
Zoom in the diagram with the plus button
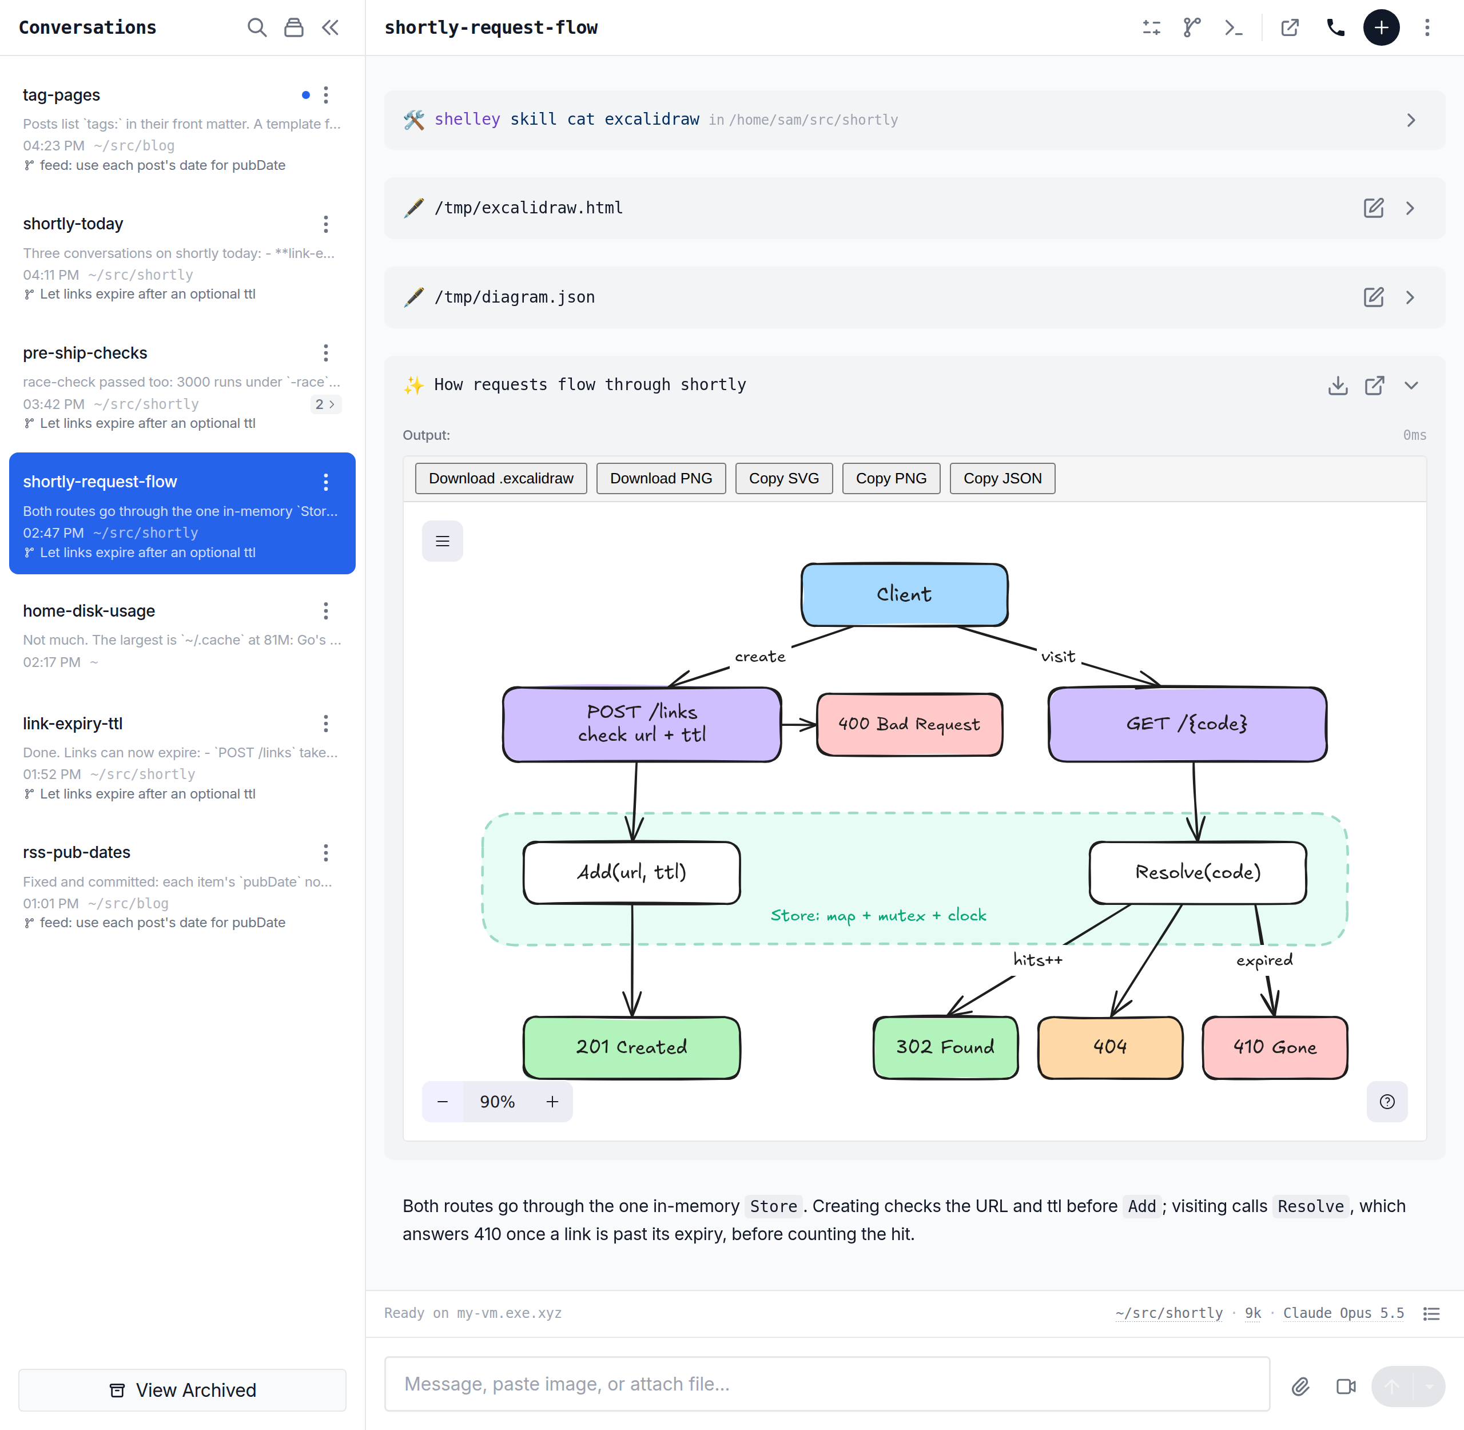(552, 1102)
